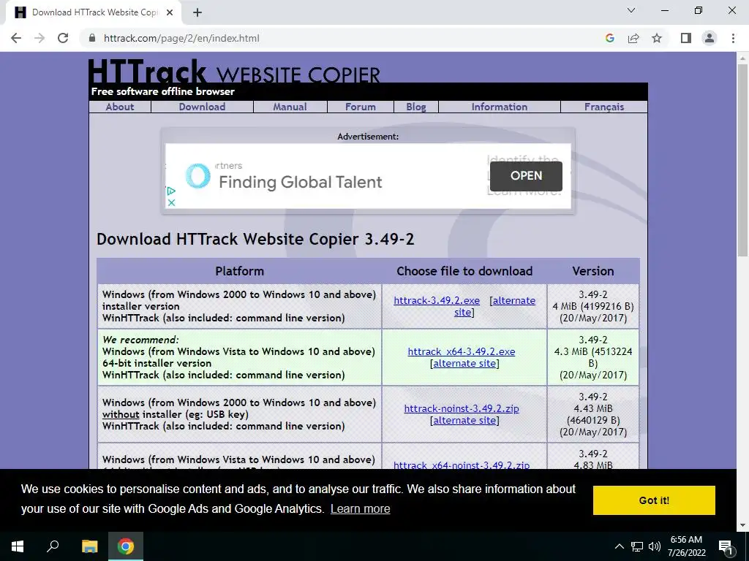Image resolution: width=749 pixels, height=561 pixels.
Task: Bookmark this page with the star
Action: coord(657,38)
